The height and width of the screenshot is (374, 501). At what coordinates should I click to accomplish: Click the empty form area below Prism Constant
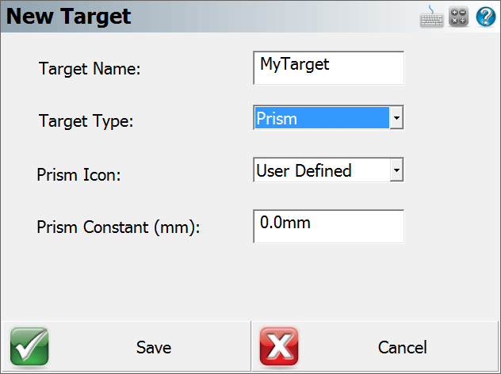(x=249, y=281)
